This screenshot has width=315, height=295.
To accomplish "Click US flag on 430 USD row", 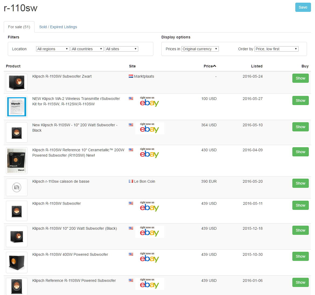I will point(131,150).
